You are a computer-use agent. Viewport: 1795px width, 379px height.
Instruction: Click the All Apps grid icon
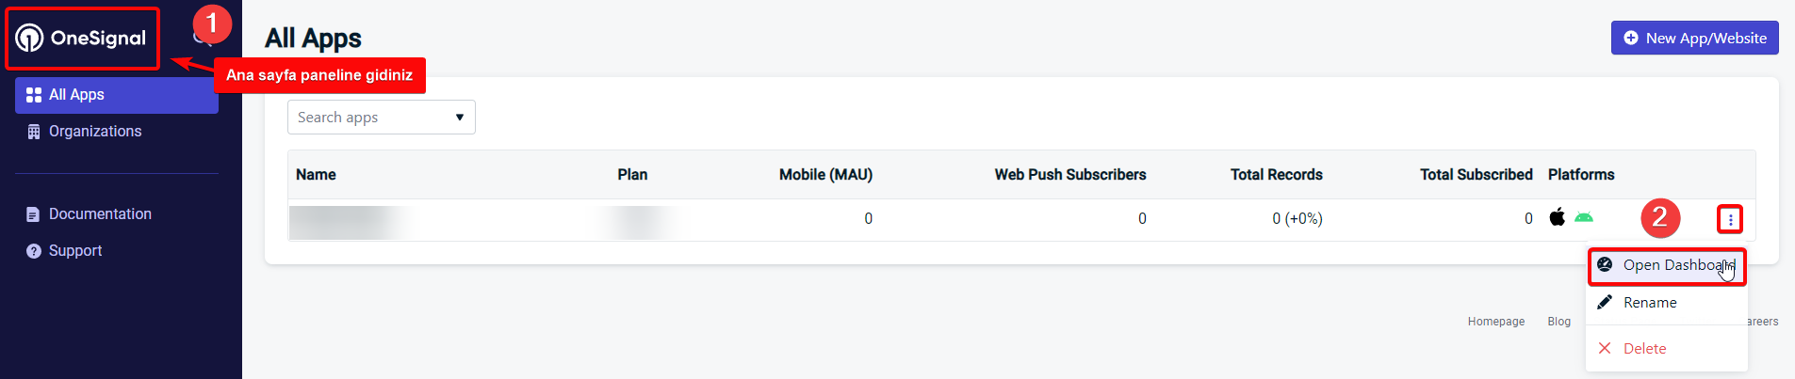point(34,95)
